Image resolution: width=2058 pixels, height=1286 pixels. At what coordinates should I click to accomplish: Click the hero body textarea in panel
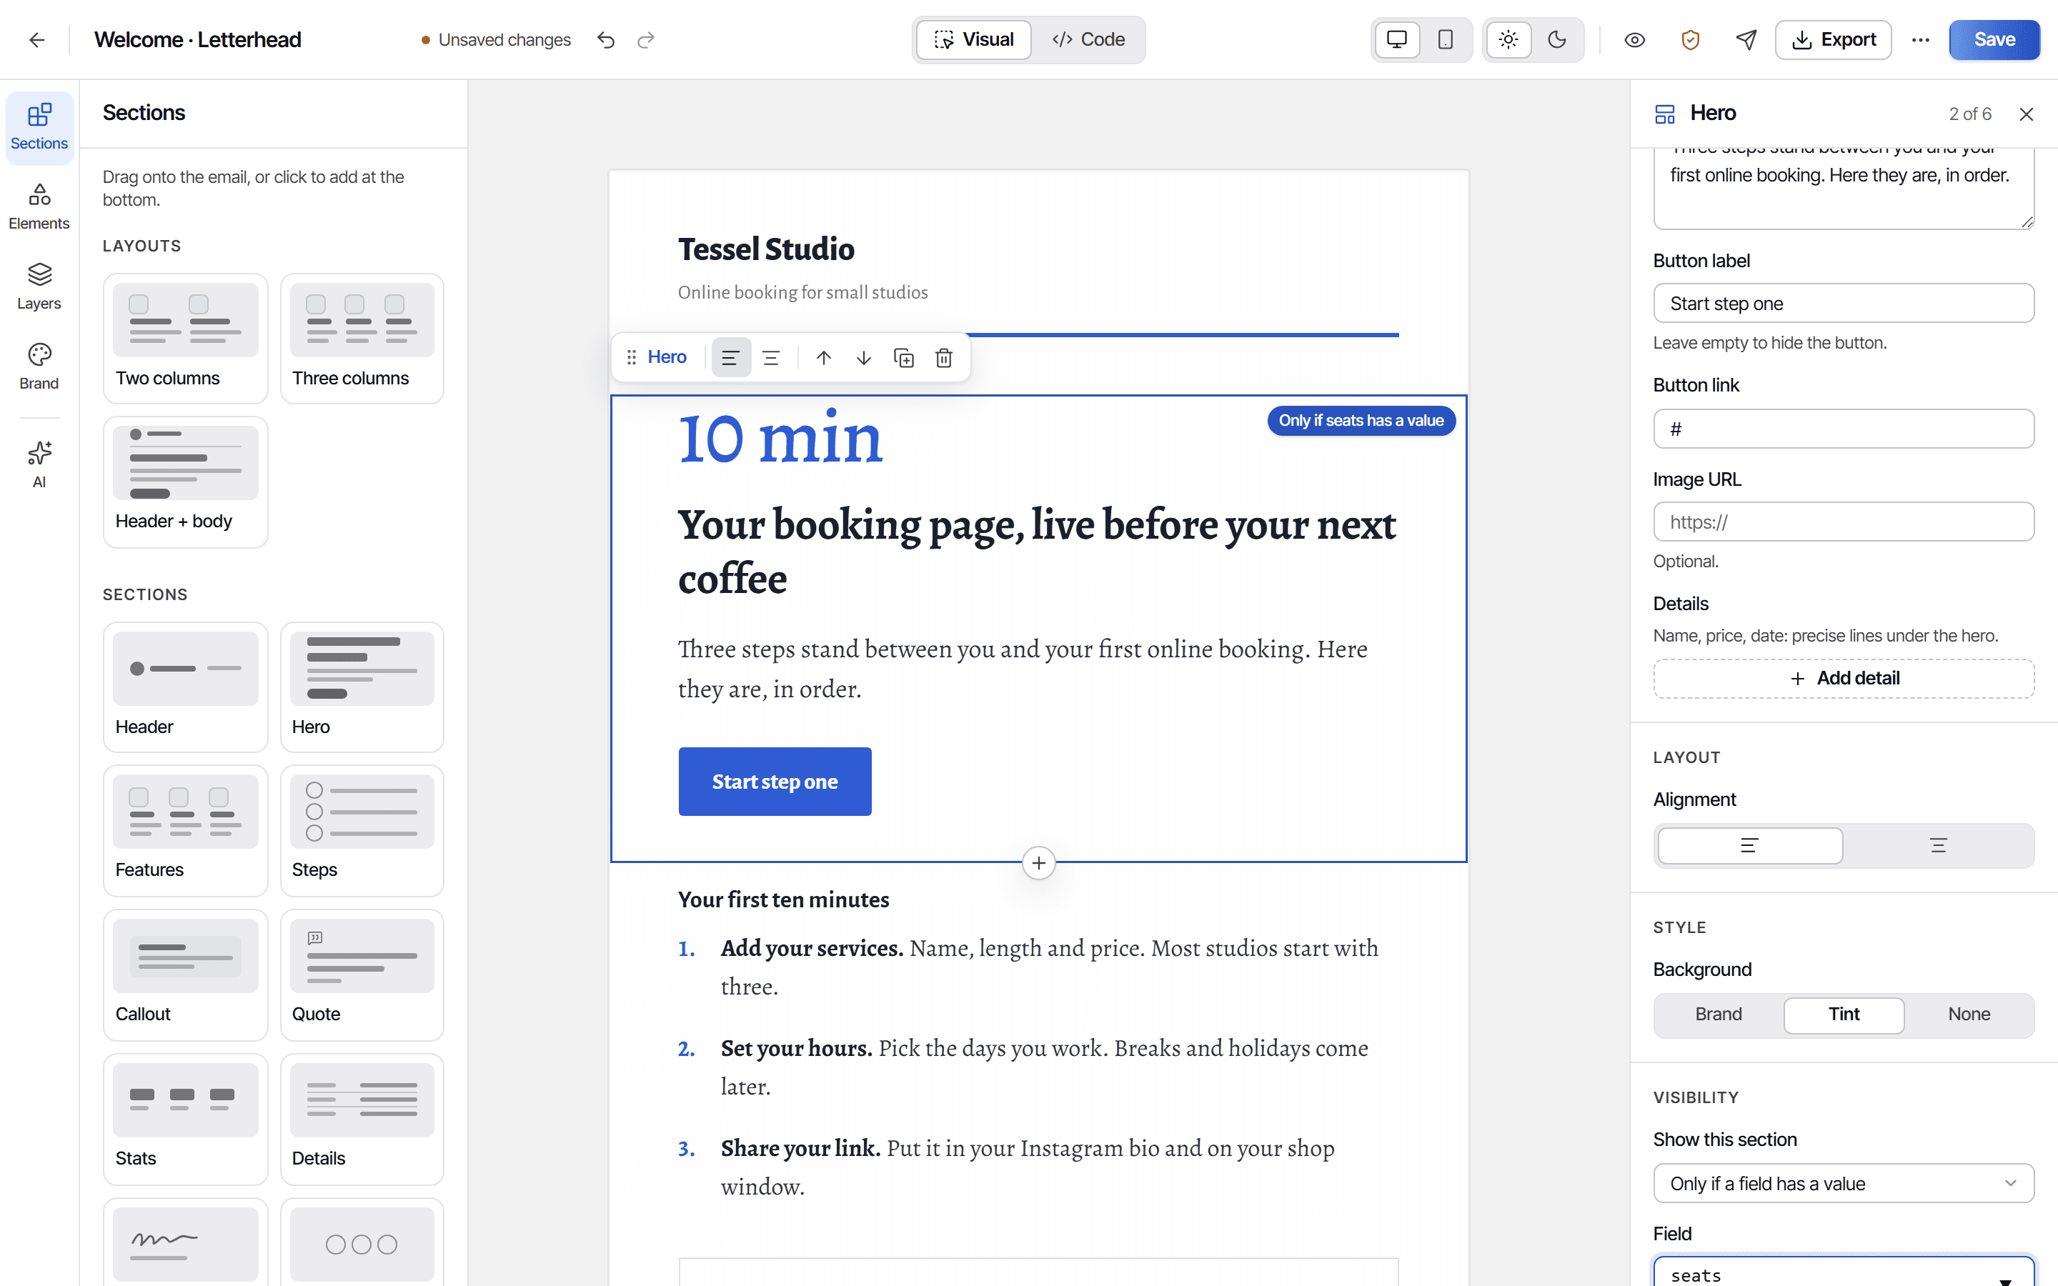pos(1844,187)
